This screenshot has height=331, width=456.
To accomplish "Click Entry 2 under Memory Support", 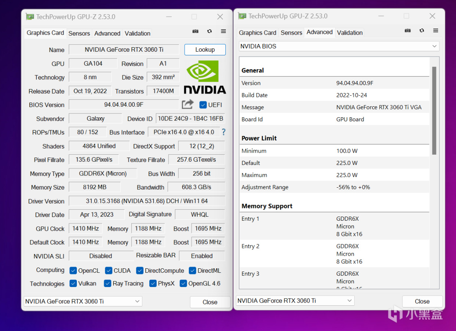I will (x=334, y=254).
